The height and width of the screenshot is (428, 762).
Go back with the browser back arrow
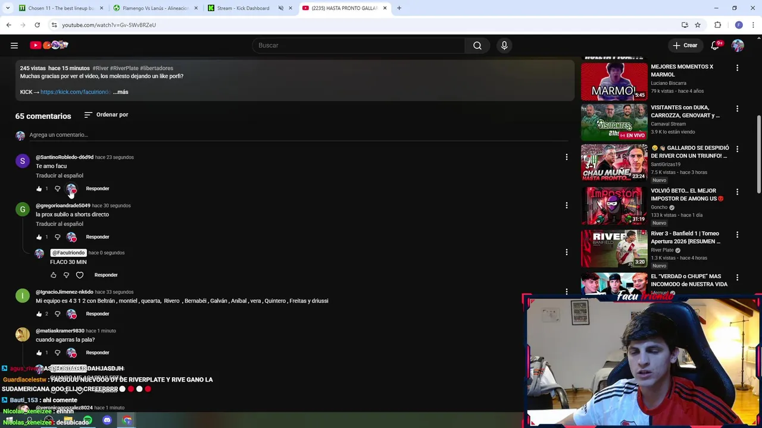(8, 25)
